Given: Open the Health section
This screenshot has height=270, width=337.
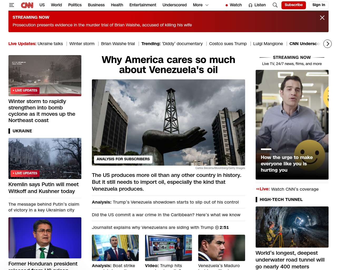Looking at the screenshot, I should 117,5.
